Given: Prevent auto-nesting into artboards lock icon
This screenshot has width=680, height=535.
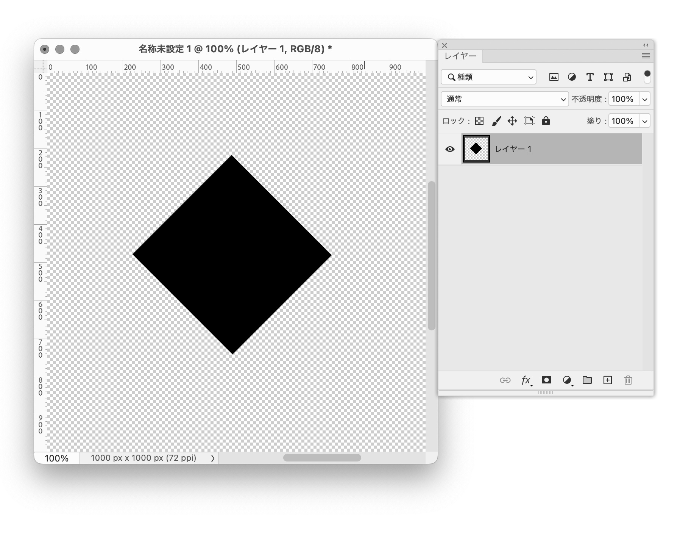Looking at the screenshot, I should pos(529,121).
